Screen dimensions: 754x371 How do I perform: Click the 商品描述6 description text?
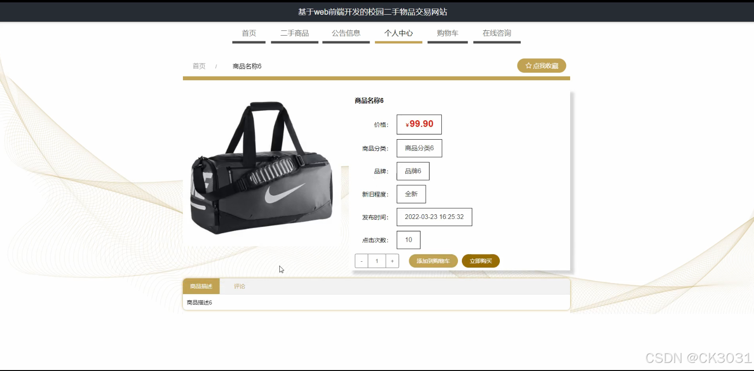200,303
